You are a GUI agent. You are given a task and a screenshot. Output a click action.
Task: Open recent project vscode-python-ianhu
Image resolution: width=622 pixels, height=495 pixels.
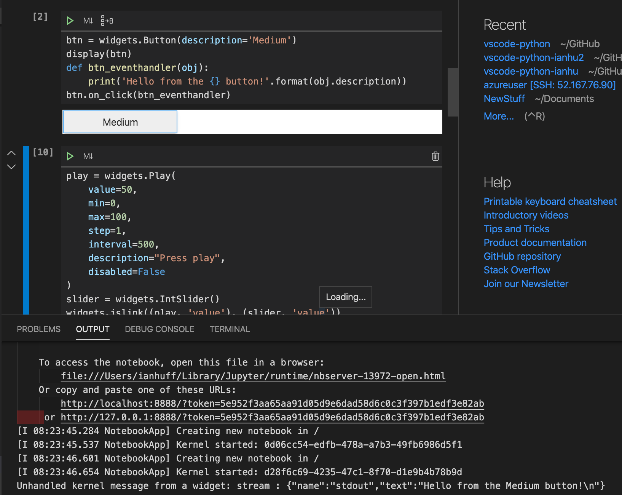click(531, 72)
